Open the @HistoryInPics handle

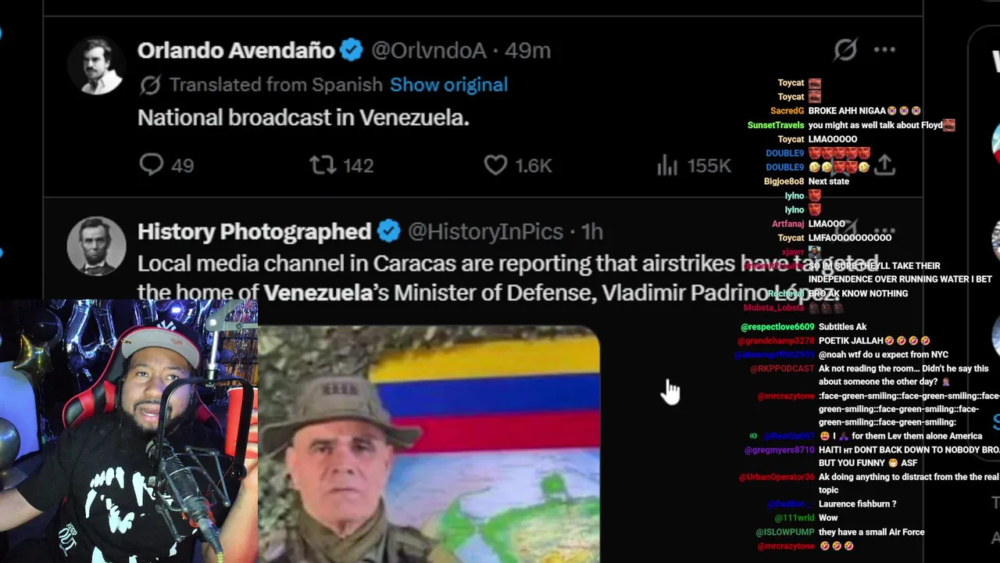(x=485, y=231)
